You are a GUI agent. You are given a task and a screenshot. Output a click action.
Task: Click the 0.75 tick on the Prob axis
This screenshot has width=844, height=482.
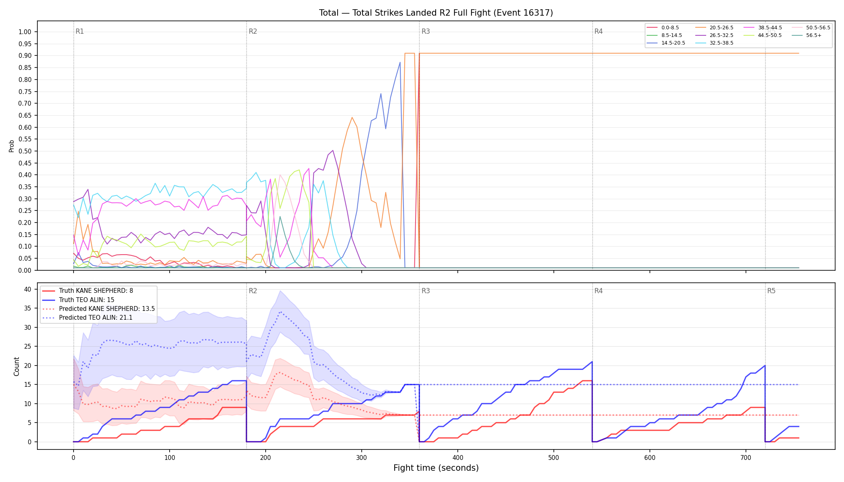click(x=25, y=92)
